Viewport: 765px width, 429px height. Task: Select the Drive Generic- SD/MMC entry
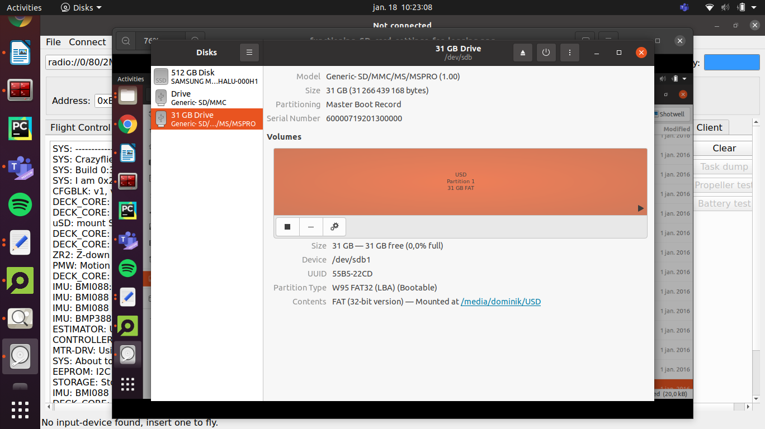[207, 98]
